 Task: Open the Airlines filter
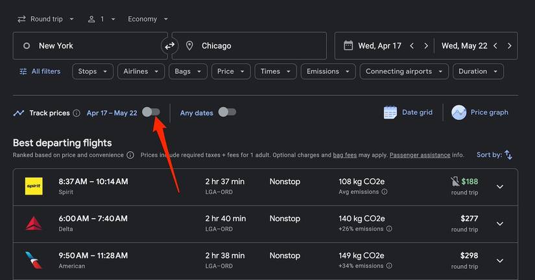pyautogui.click(x=140, y=71)
